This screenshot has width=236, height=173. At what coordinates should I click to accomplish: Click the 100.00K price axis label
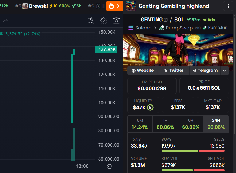click(107, 103)
